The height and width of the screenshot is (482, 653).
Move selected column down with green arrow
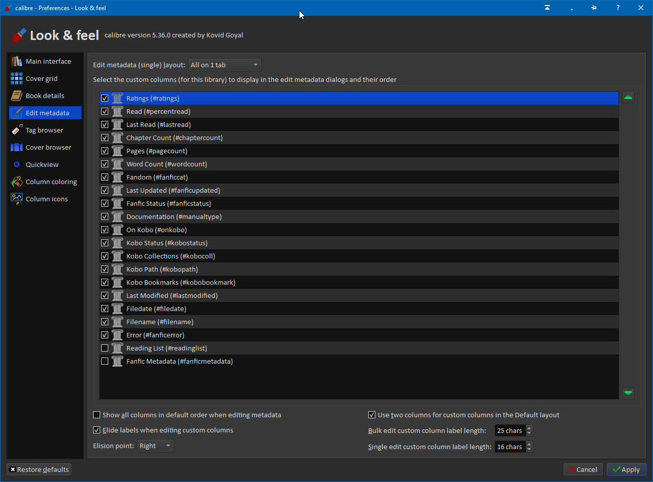pos(628,393)
